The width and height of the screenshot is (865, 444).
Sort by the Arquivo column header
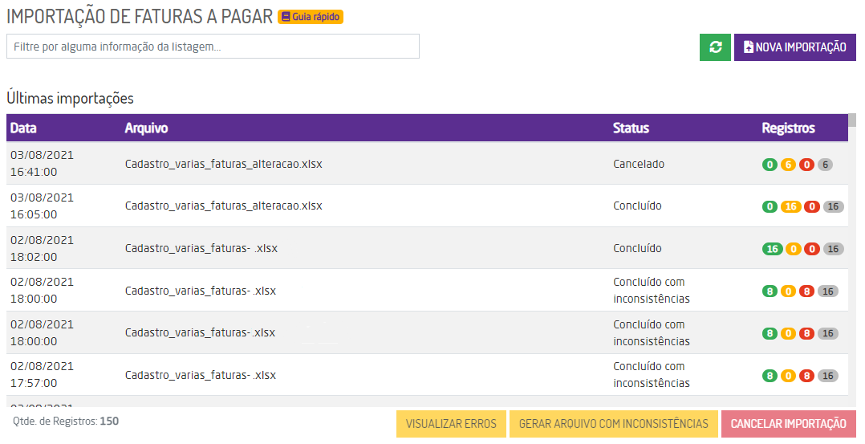coord(146,128)
